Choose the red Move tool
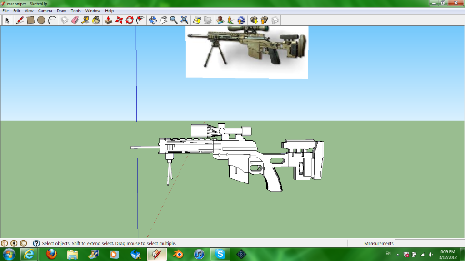 tap(119, 20)
